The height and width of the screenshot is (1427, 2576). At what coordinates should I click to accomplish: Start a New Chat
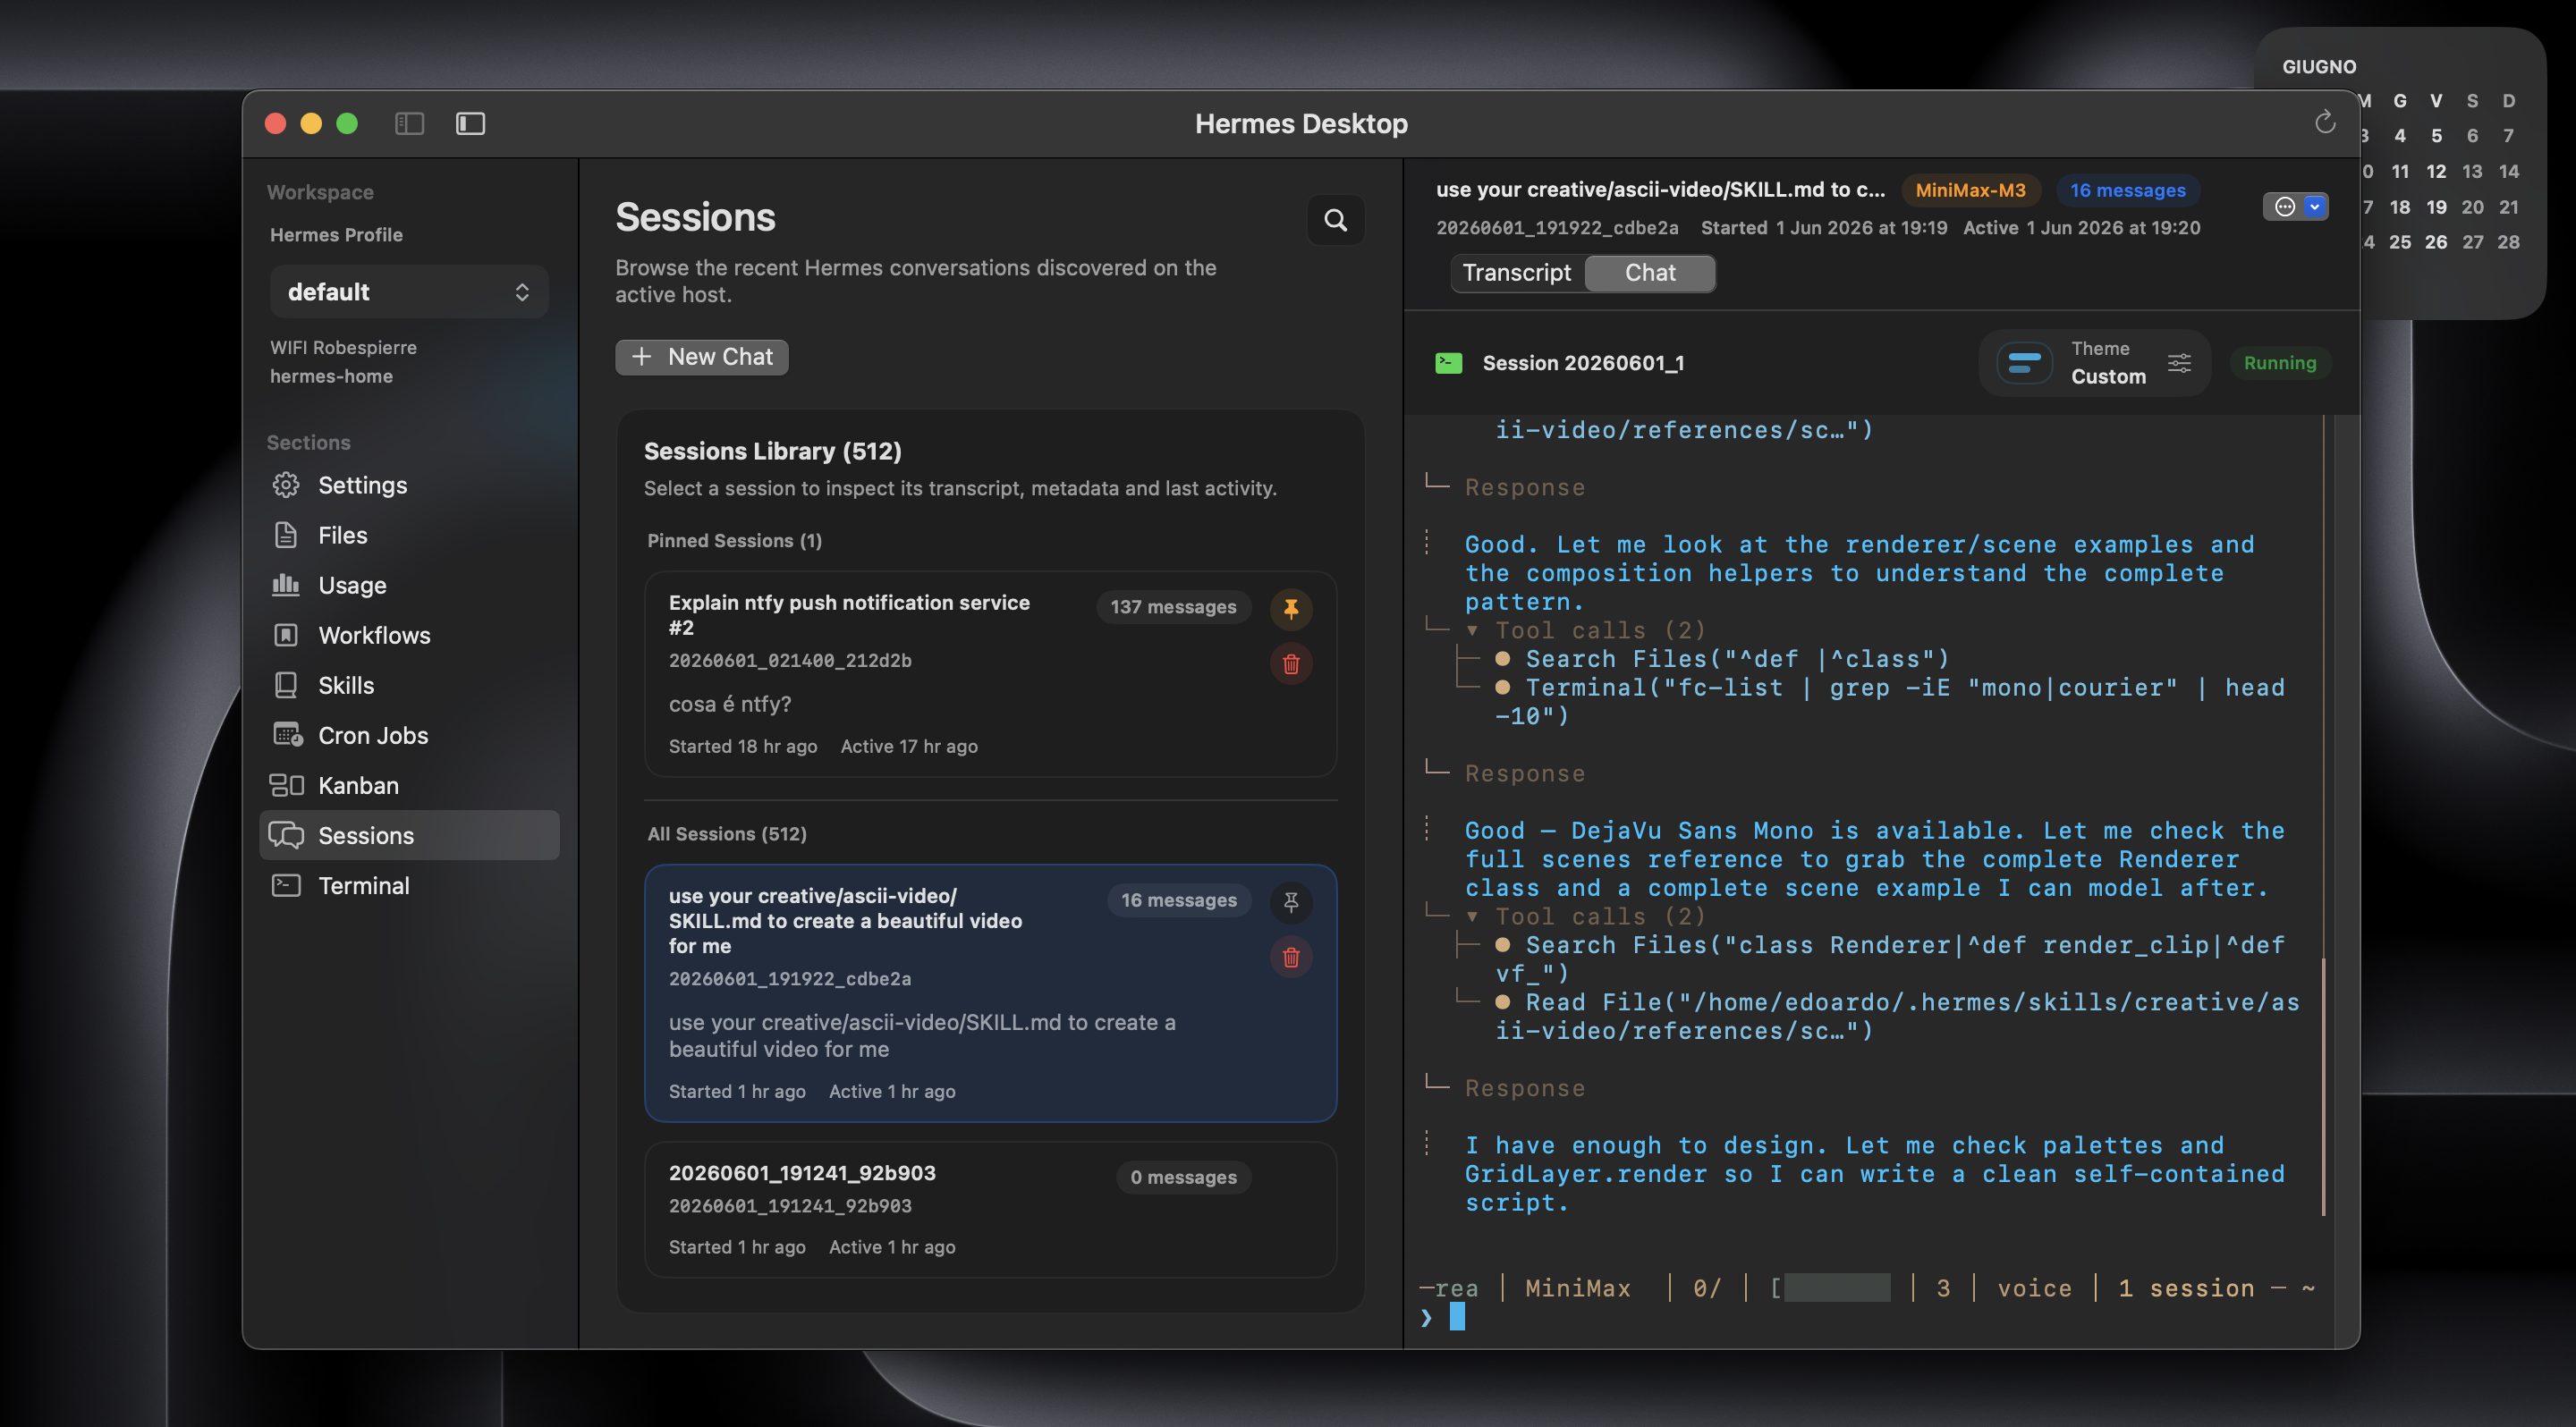coord(702,357)
